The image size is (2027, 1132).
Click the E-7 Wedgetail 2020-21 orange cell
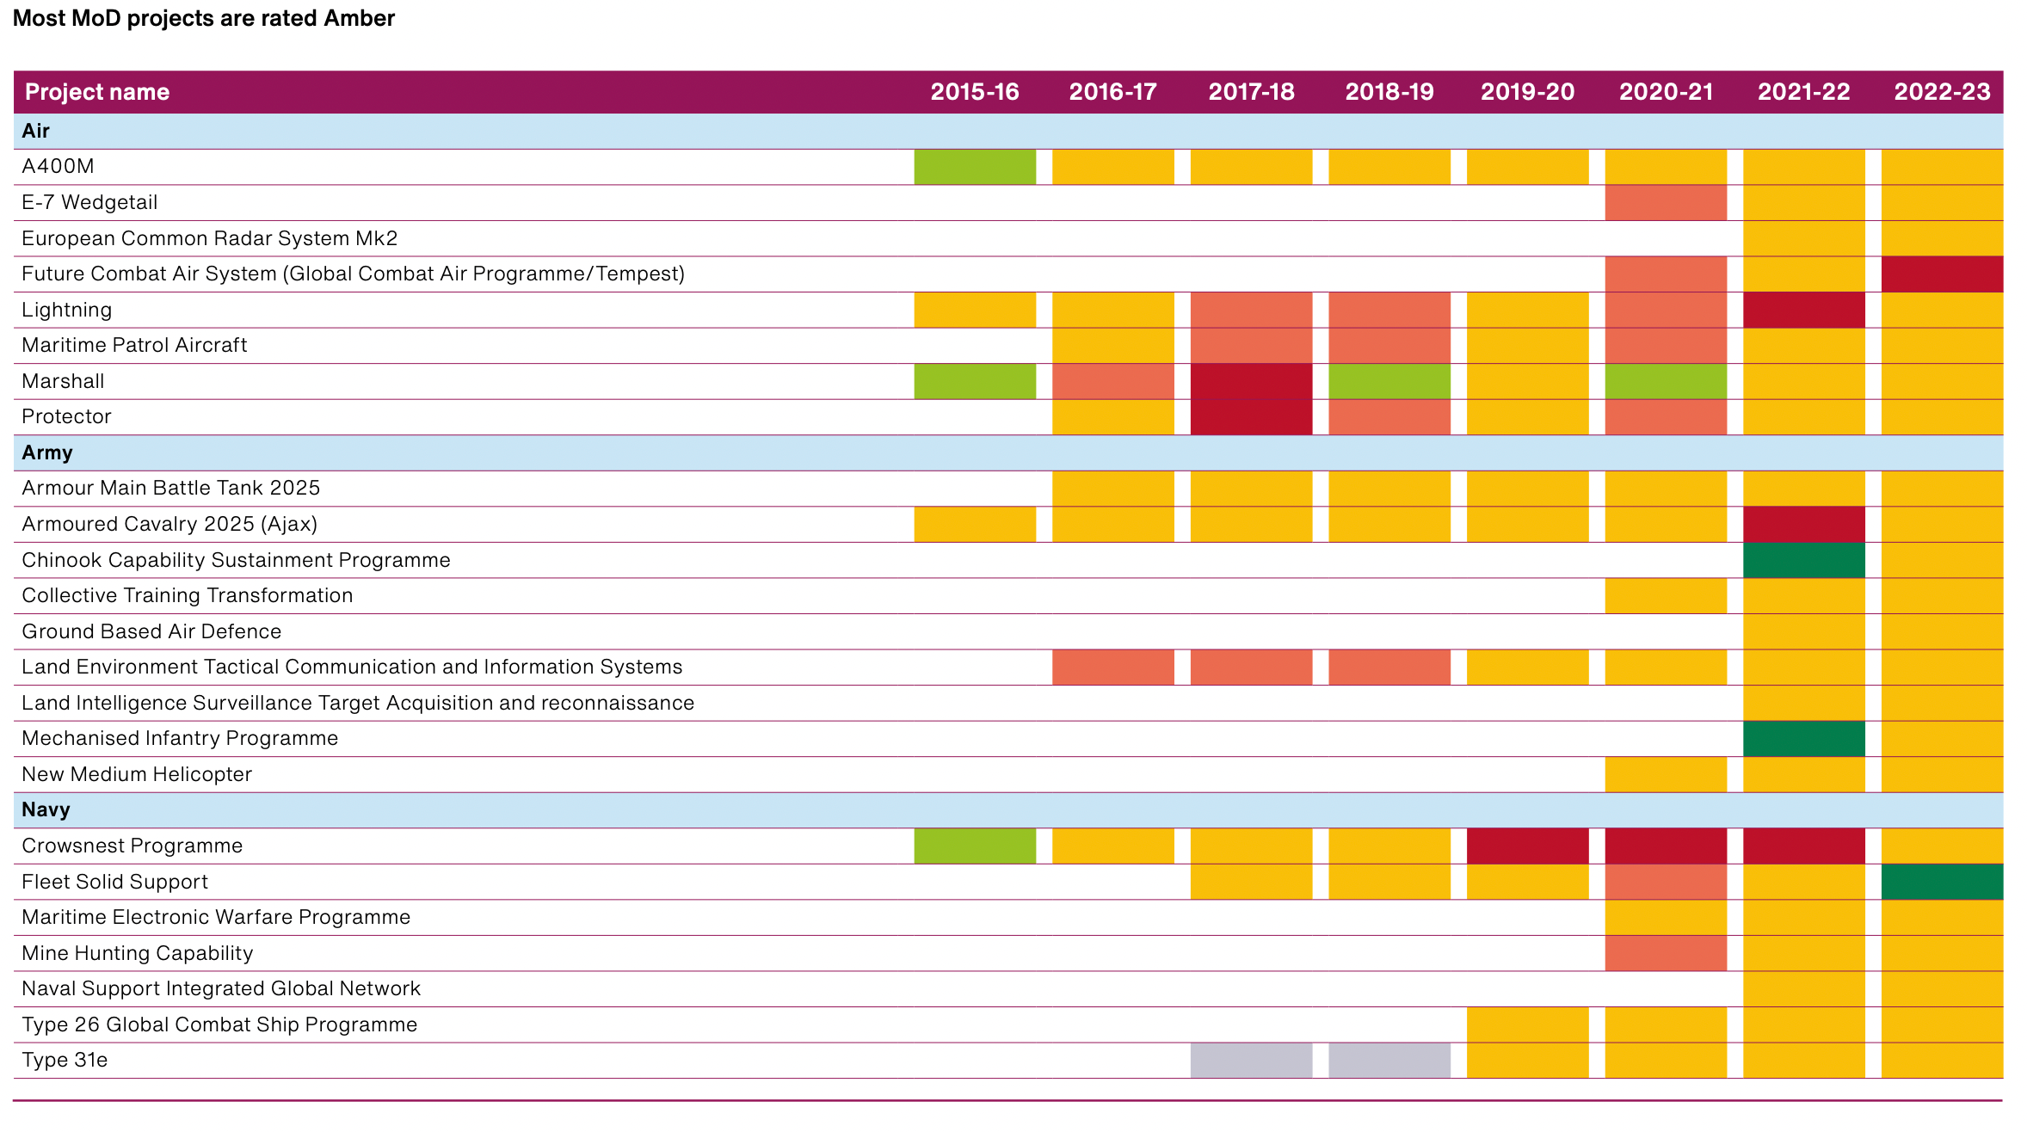[x=1665, y=202]
